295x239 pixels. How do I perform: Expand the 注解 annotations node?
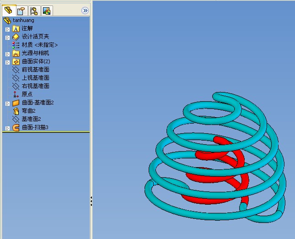pos(7,29)
